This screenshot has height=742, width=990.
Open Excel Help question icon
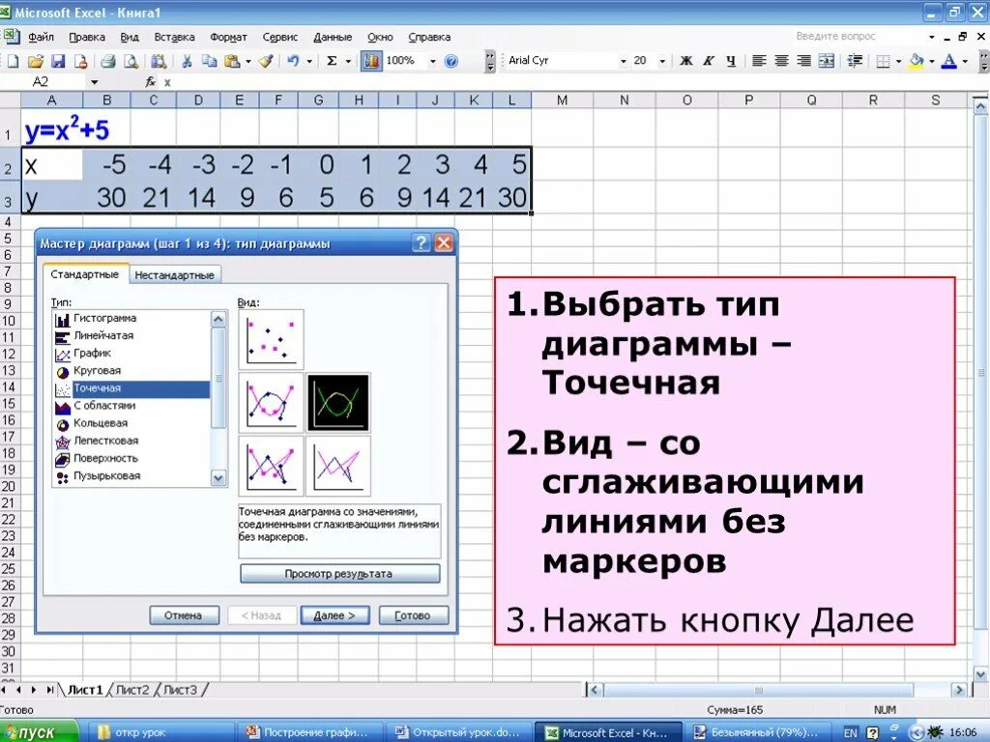tap(451, 61)
